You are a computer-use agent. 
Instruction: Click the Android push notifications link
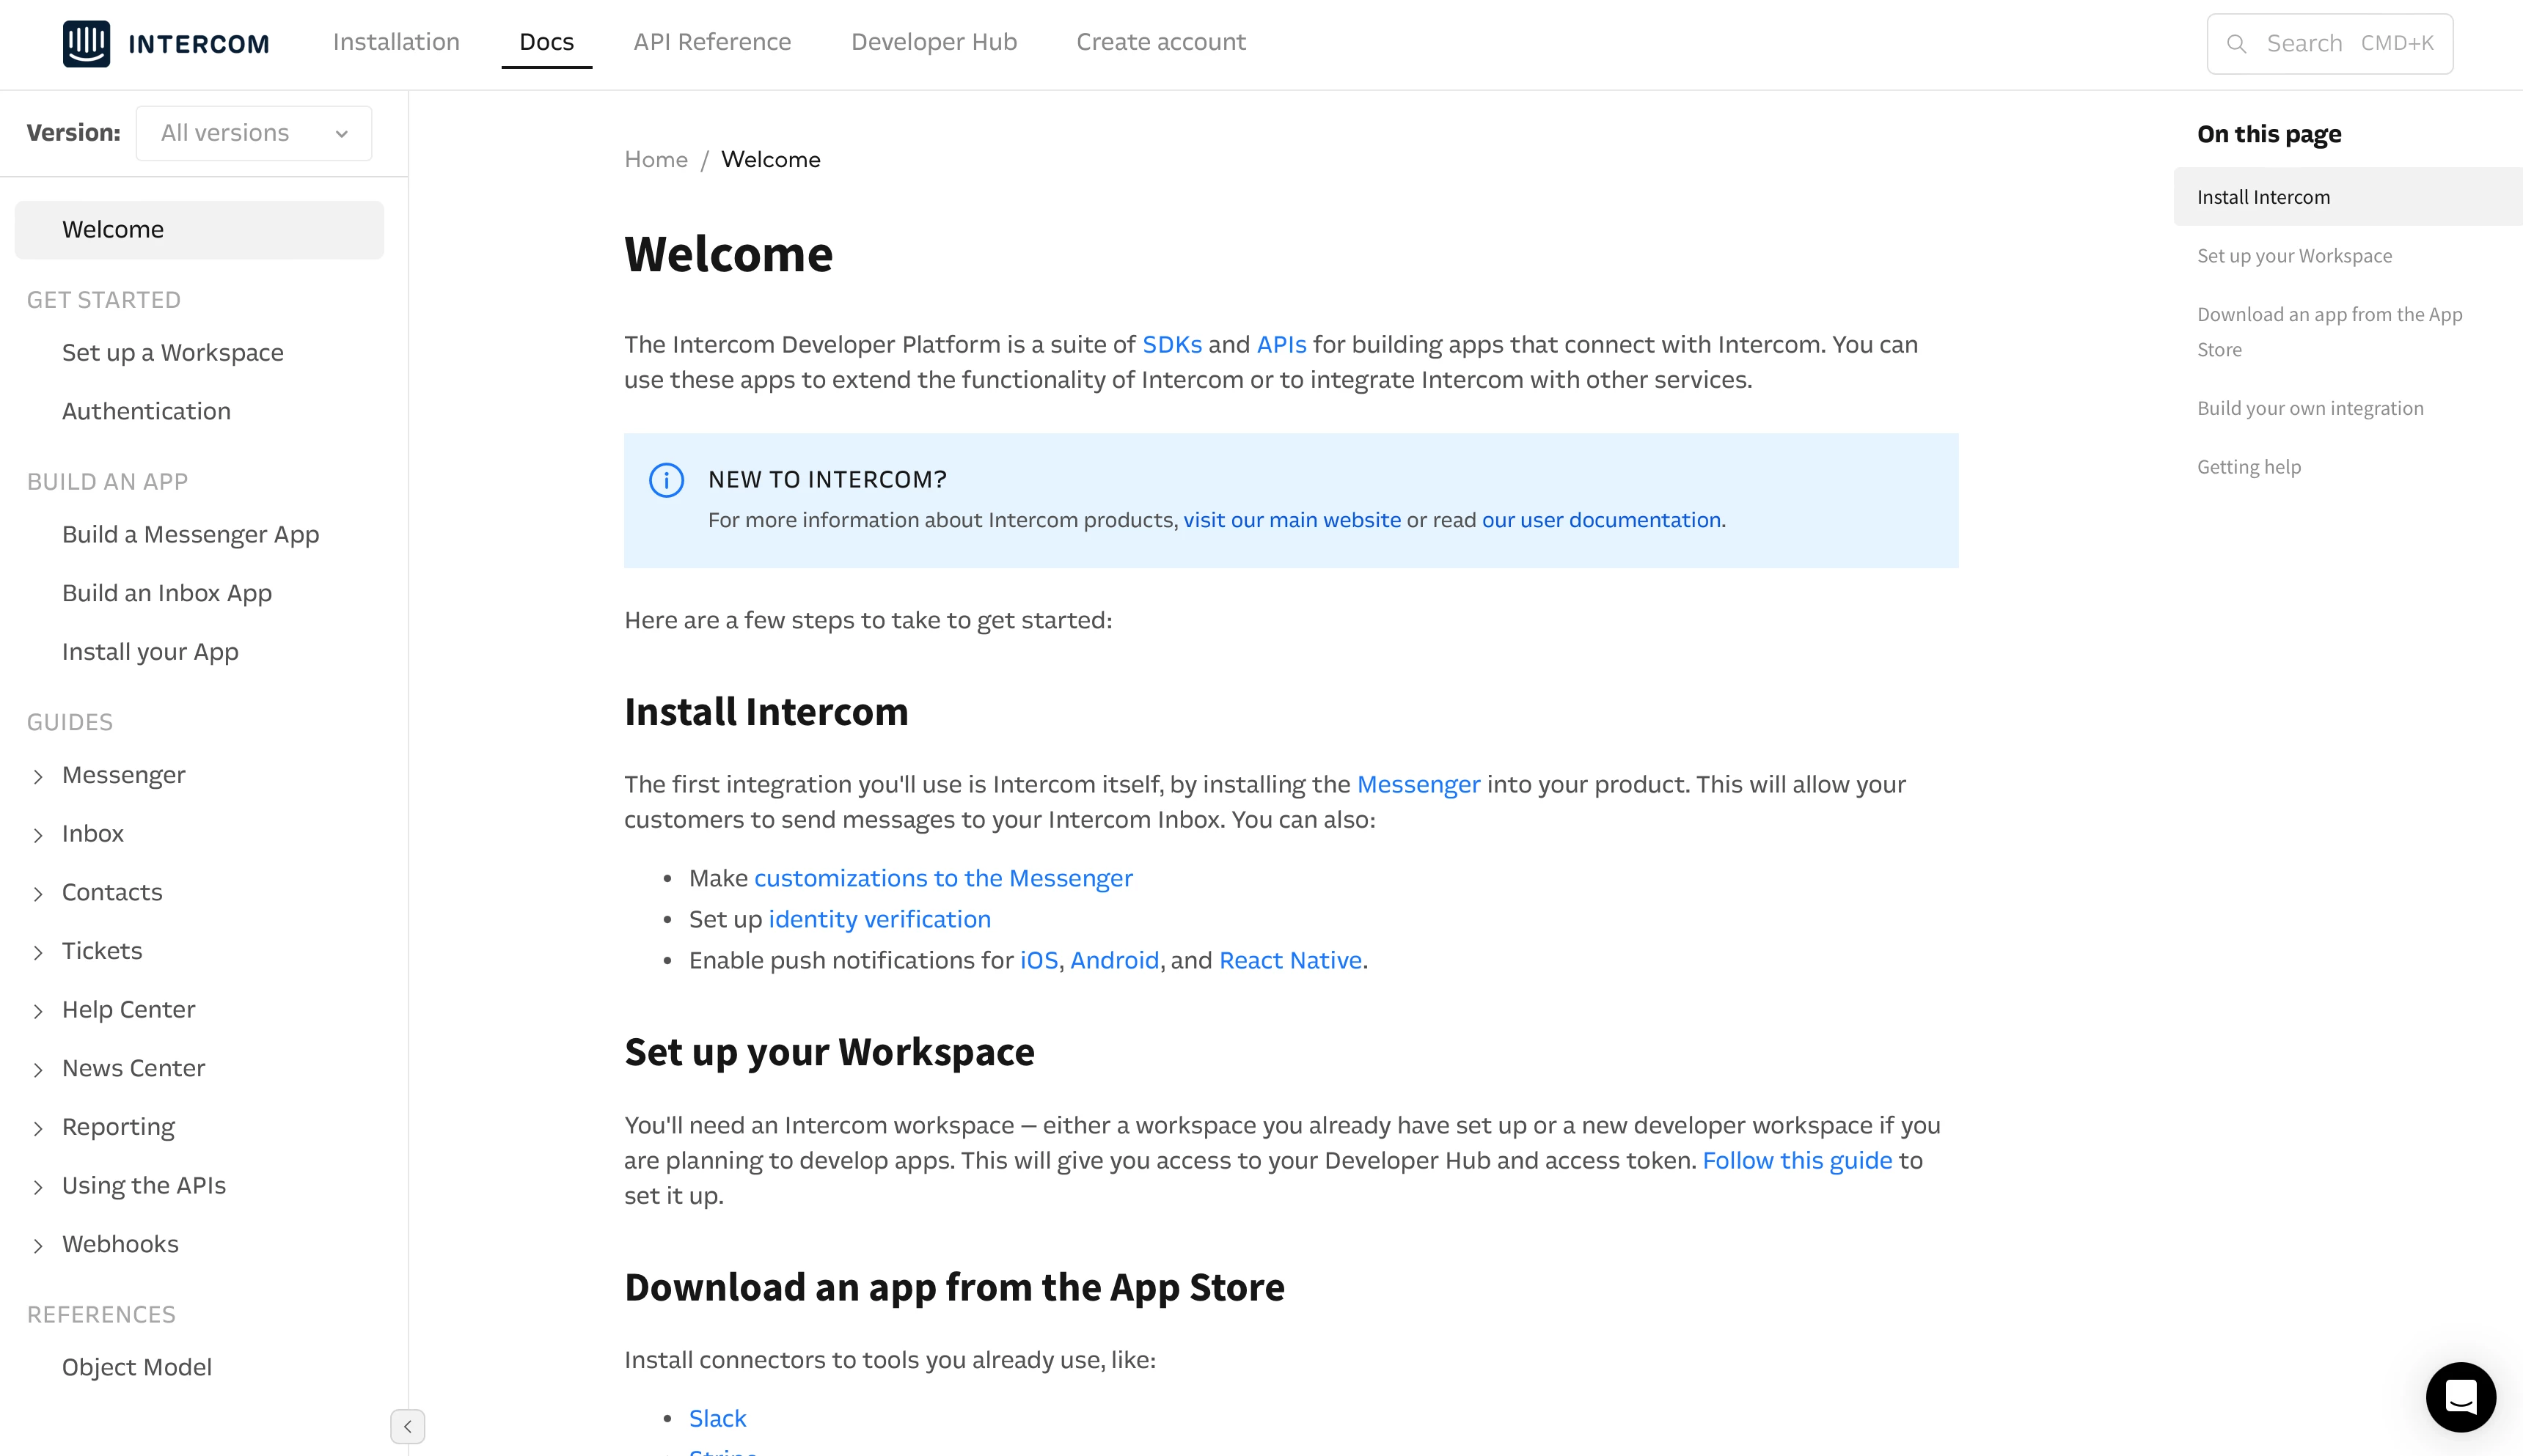coord(1114,960)
